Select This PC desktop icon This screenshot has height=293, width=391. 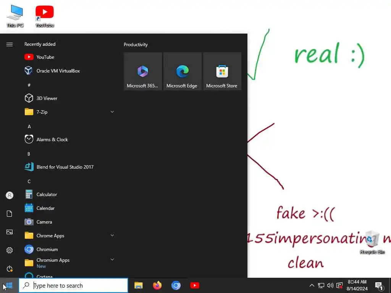click(x=15, y=16)
